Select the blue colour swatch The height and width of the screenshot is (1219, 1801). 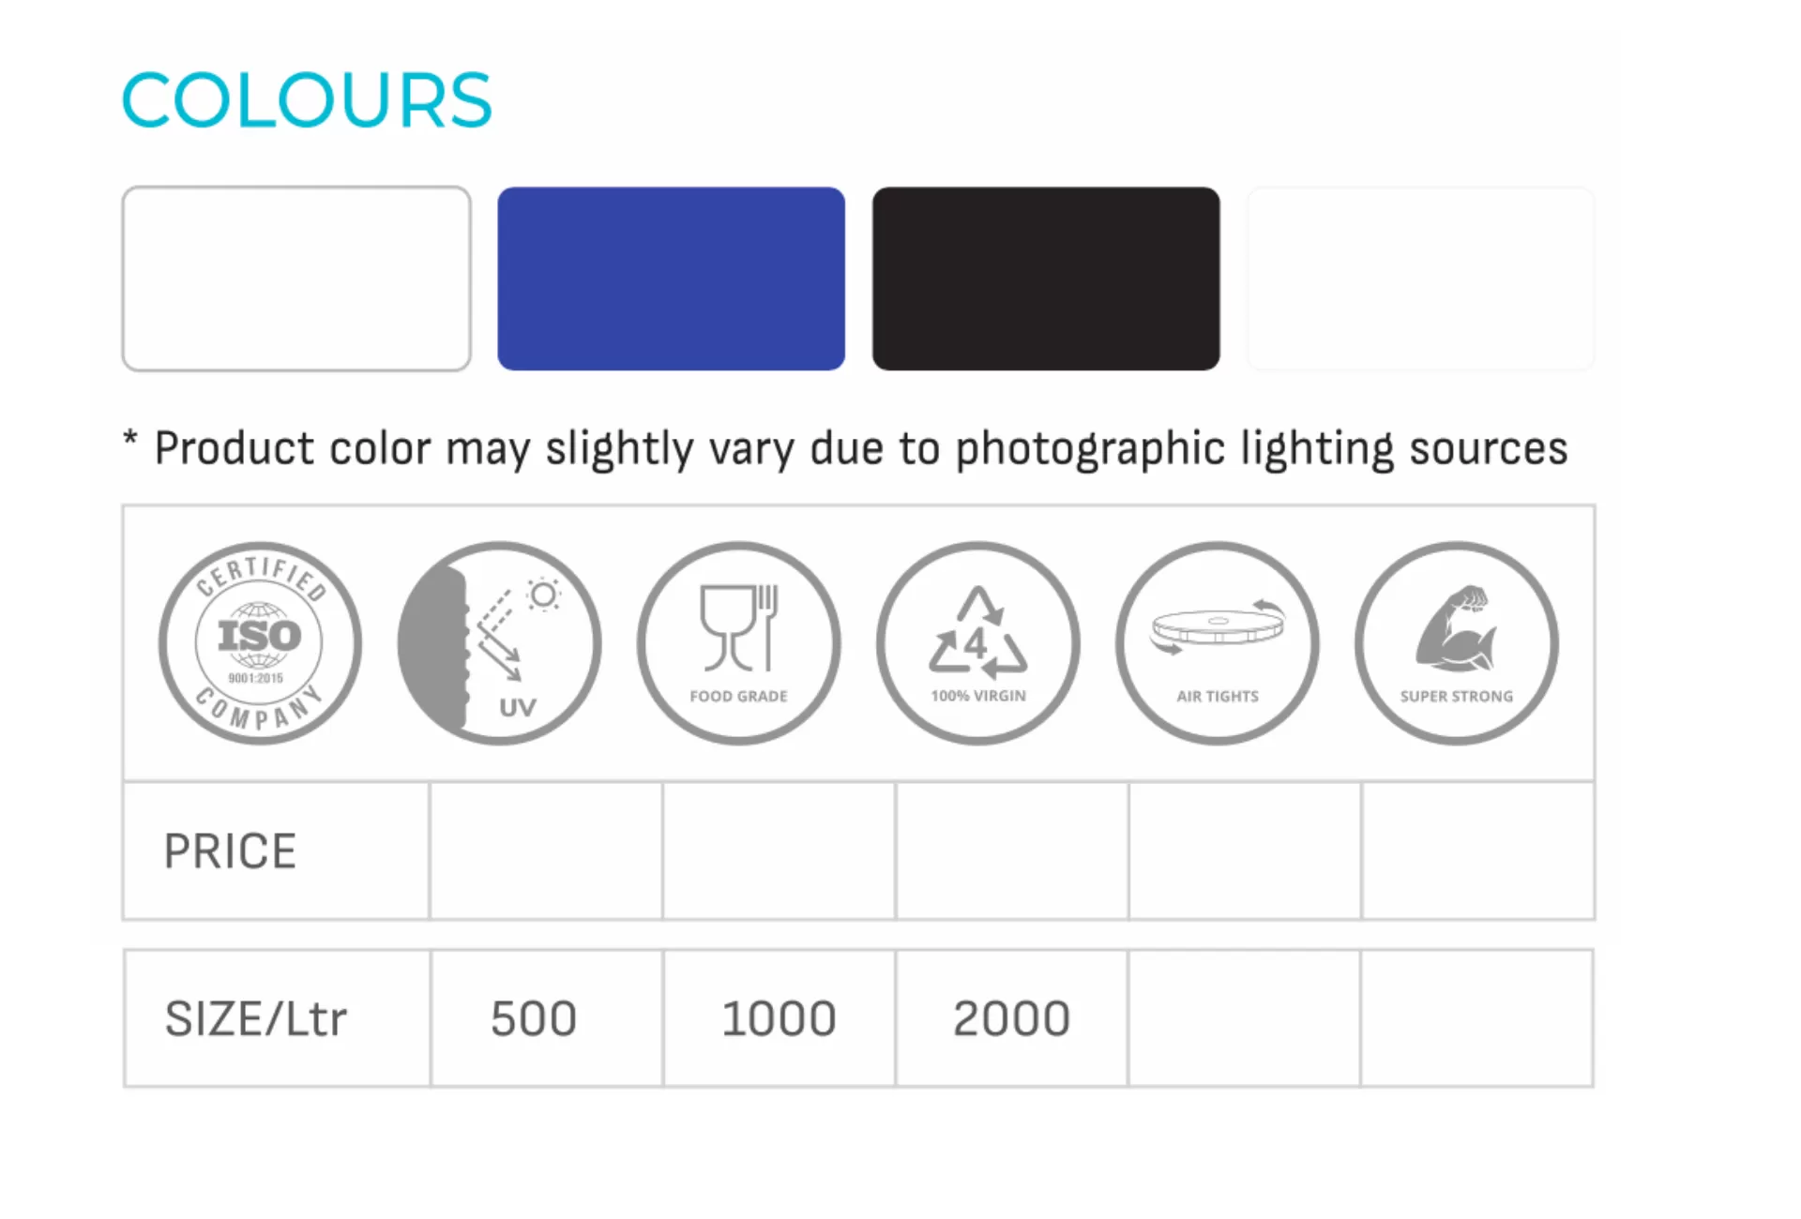(x=671, y=278)
